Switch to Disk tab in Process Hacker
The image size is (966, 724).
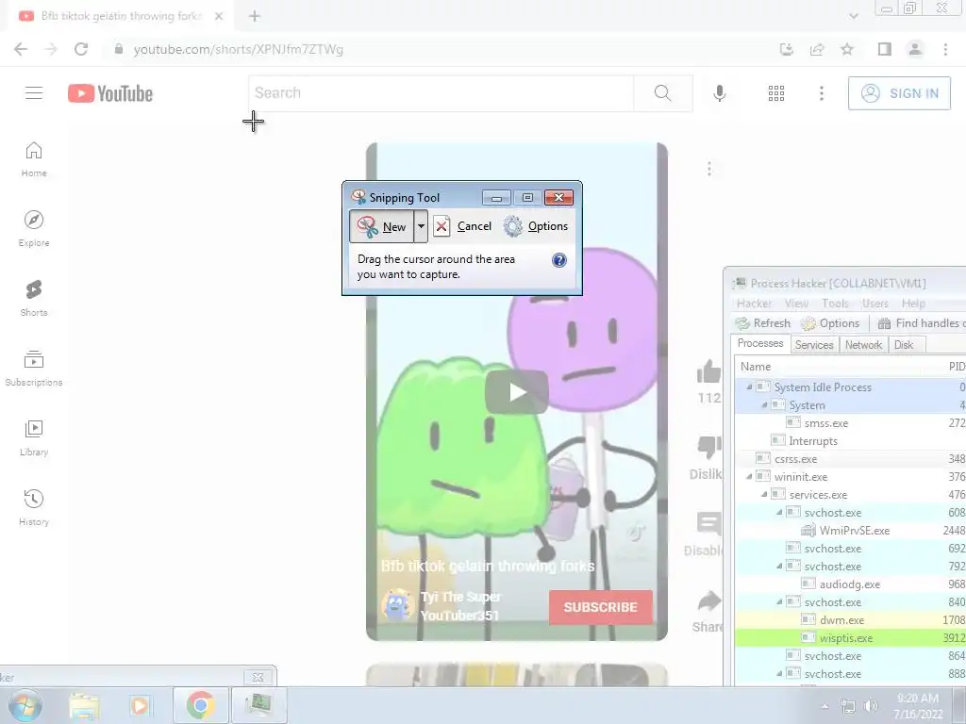tap(903, 345)
